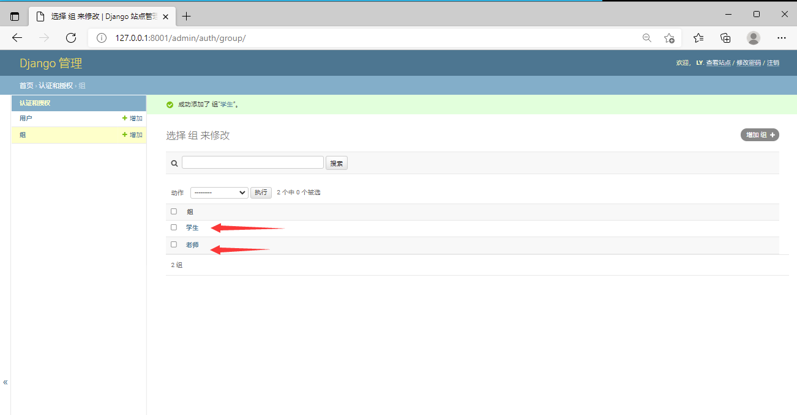797x415 pixels.
Task: Reload the page with the refresh icon
Action: (x=71, y=38)
